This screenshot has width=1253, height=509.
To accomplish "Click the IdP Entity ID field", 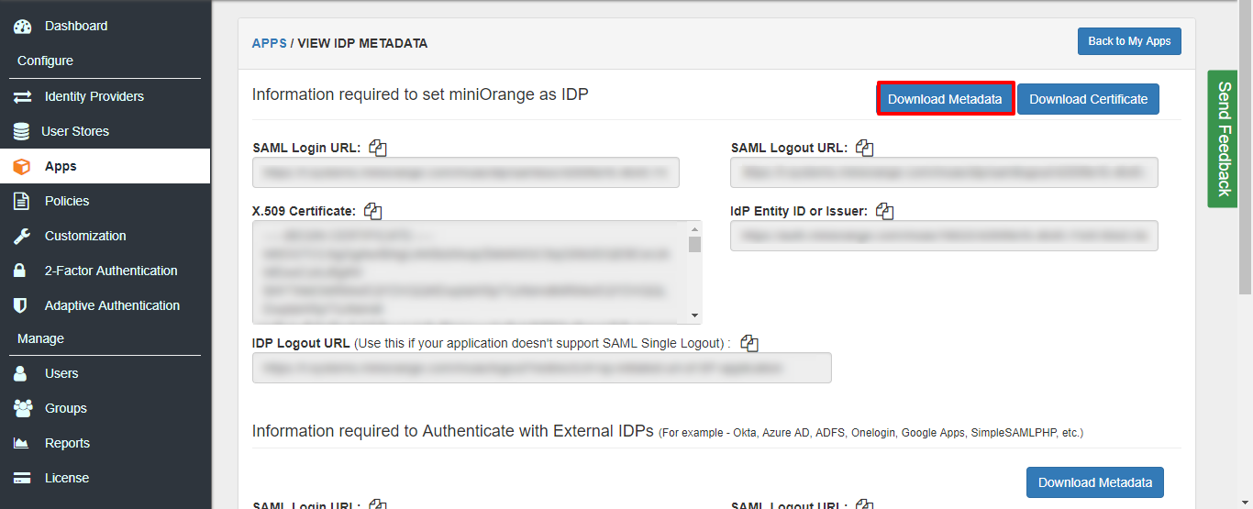I will (944, 236).
